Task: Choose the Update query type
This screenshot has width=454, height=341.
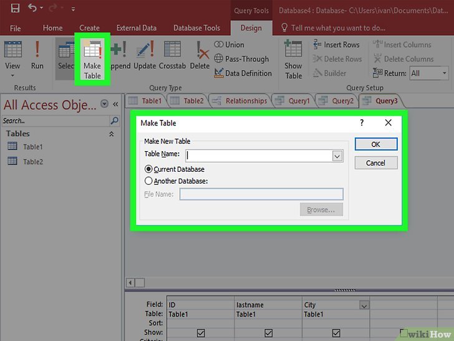Action: (145, 55)
